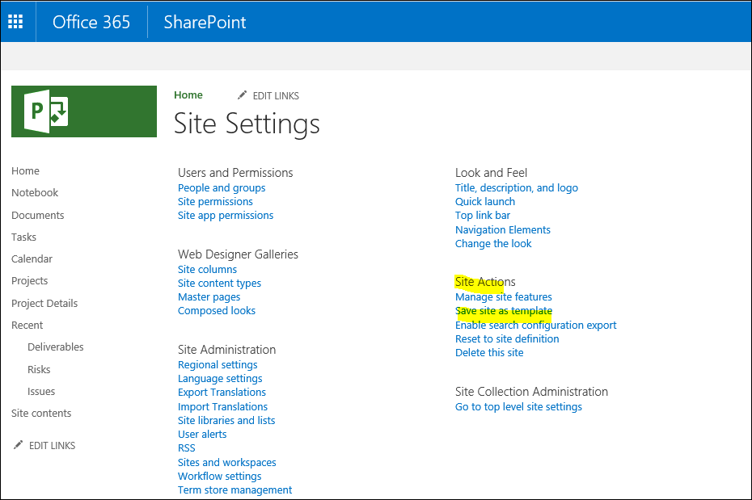Click the People and groups link

222,188
